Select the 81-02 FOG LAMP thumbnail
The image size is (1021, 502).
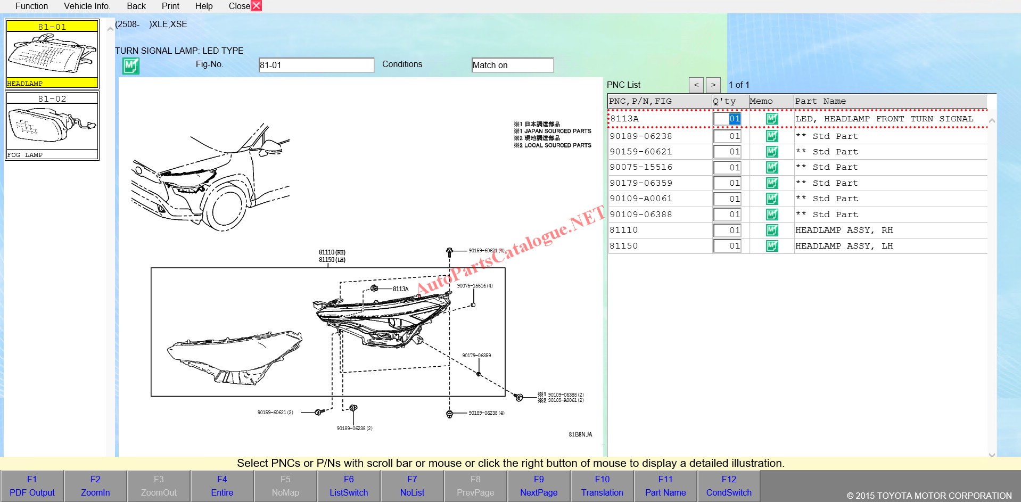(52, 126)
